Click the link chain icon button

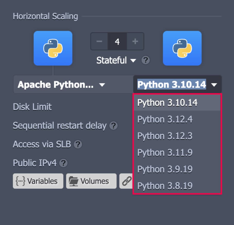coord(126,181)
